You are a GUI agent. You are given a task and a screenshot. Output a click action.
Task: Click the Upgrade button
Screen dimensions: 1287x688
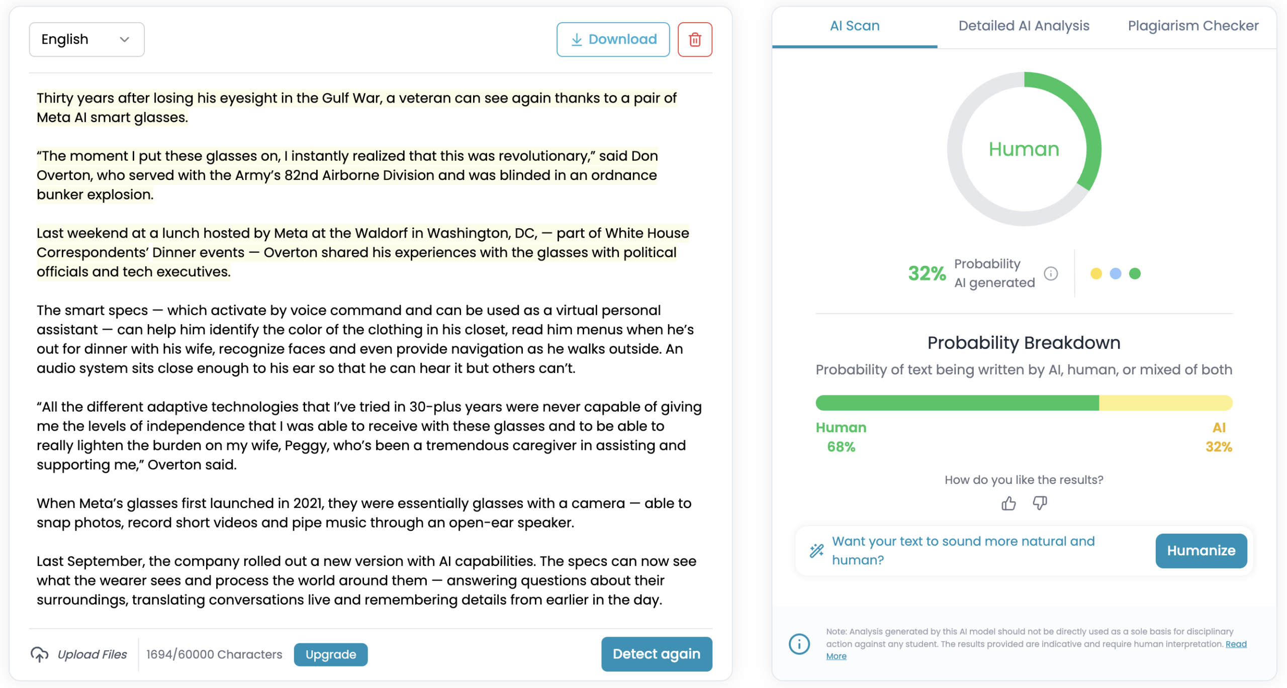coord(330,654)
